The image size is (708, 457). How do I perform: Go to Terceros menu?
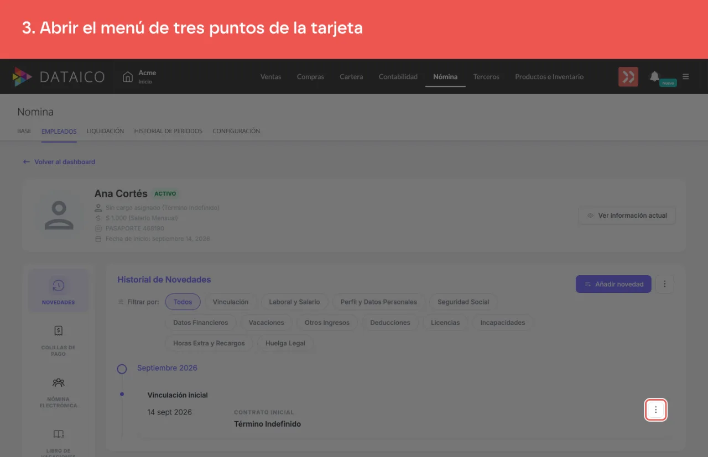486,77
